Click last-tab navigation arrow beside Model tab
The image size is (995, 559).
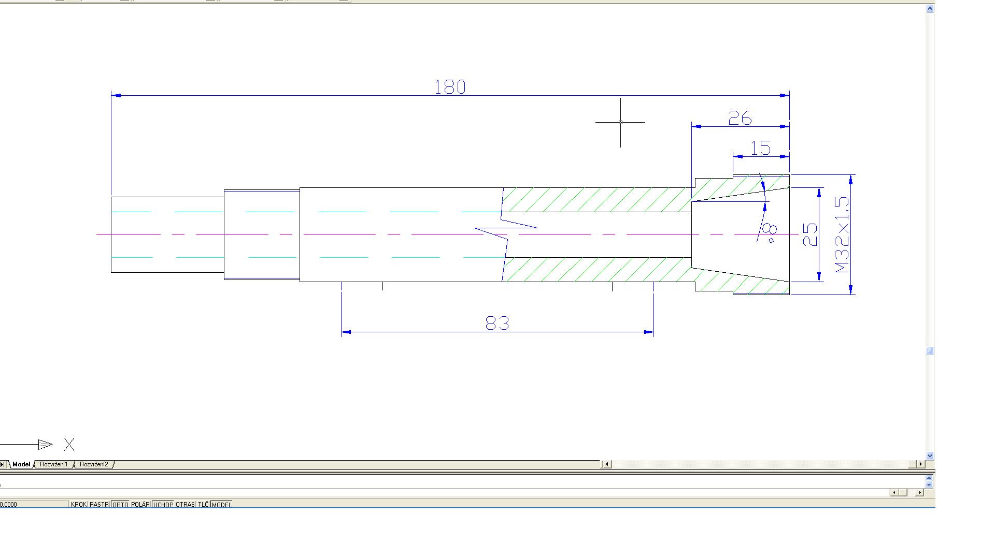(3, 464)
